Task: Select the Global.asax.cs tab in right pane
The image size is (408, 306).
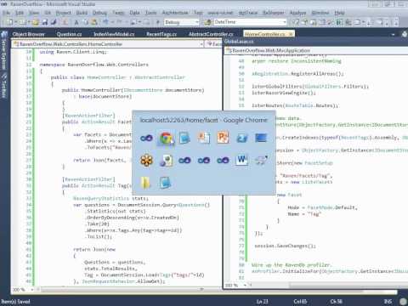Action: coord(239,42)
